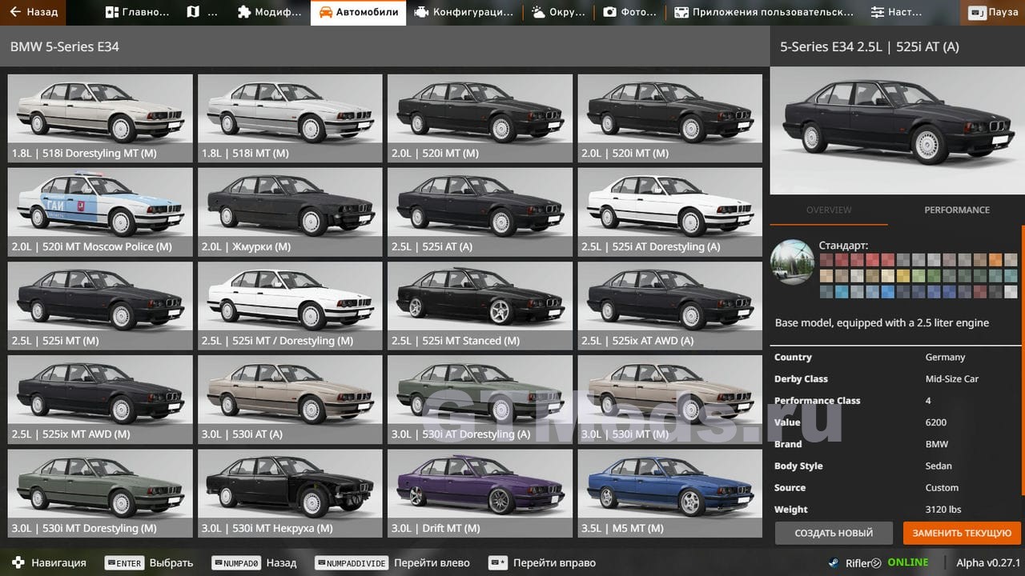Click the Value field 6200
This screenshot has width=1025, height=576.
pos(936,422)
